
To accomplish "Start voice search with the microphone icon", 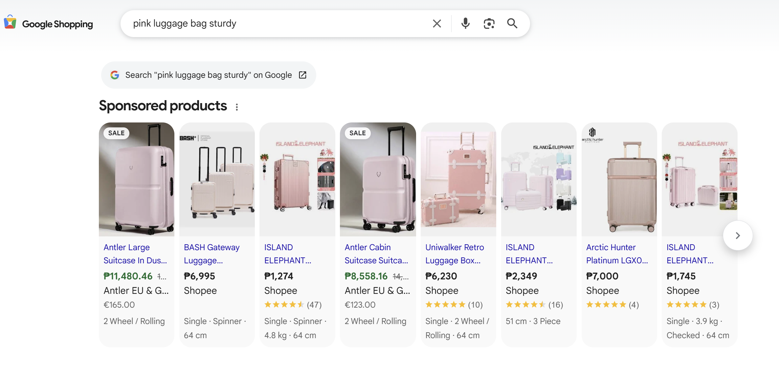I will point(465,24).
